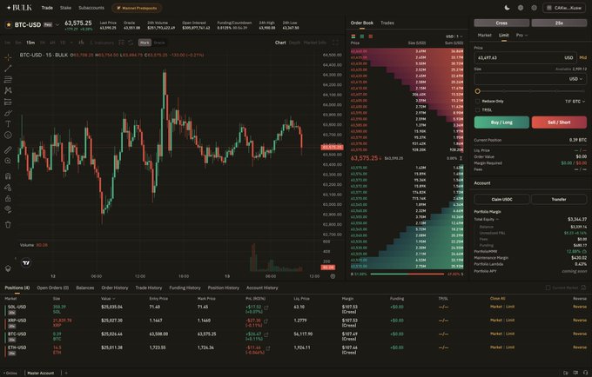Switch to the Trades tab
This screenshot has height=377, width=592.
(387, 23)
